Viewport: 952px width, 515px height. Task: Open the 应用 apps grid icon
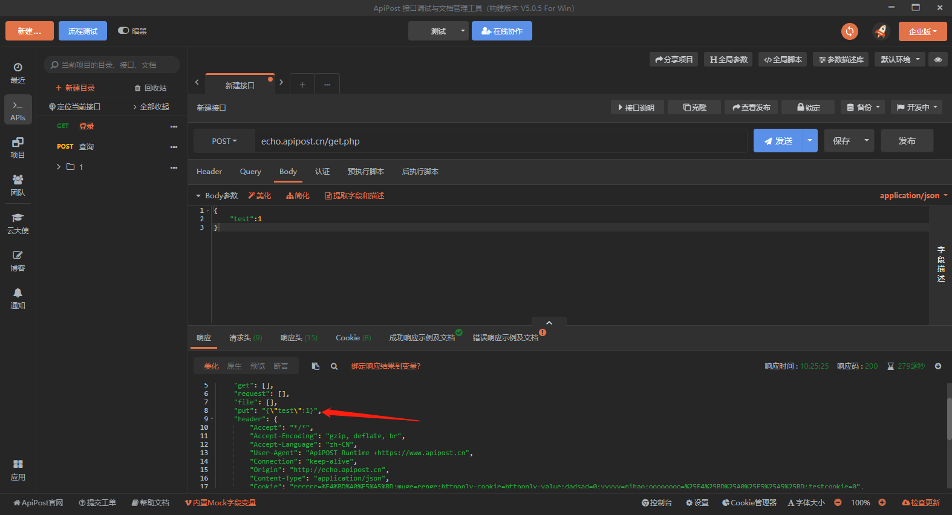(18, 470)
